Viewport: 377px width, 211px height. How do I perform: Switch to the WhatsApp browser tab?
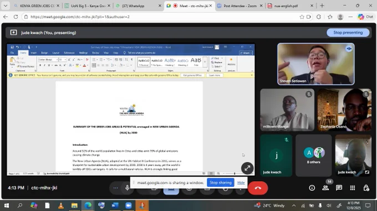click(x=138, y=6)
